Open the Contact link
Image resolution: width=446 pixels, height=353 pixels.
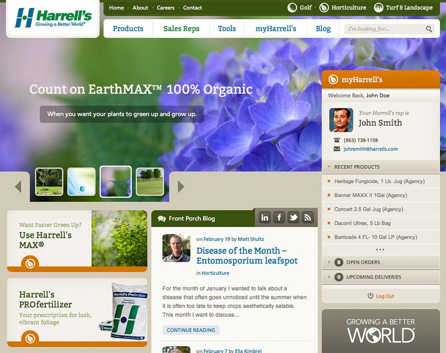click(192, 8)
